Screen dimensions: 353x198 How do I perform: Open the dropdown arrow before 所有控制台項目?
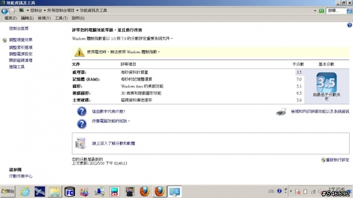(x=45, y=10)
